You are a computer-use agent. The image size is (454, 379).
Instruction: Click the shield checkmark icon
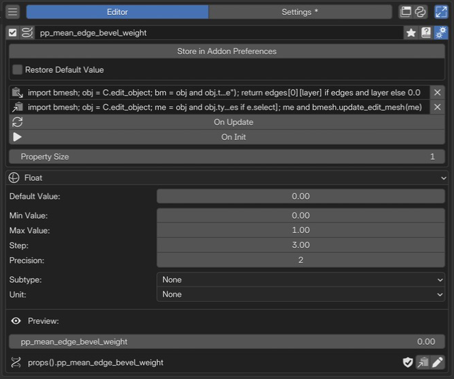407,362
